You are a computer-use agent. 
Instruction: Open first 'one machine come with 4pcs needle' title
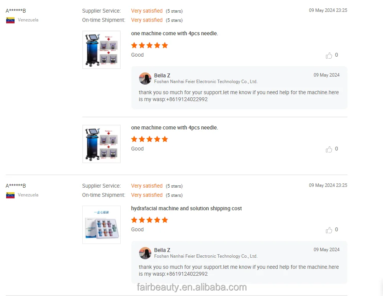174,33
